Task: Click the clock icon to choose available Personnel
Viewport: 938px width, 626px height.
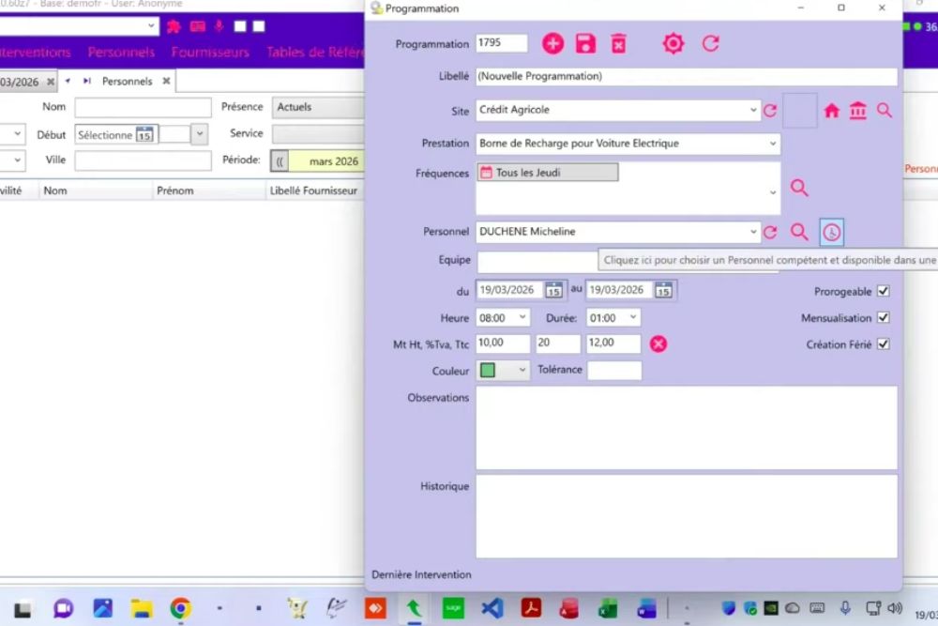Action: [831, 232]
